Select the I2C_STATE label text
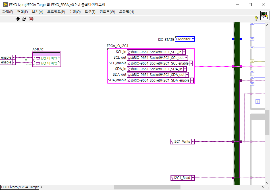The image size is (270, 190). [x=166, y=40]
